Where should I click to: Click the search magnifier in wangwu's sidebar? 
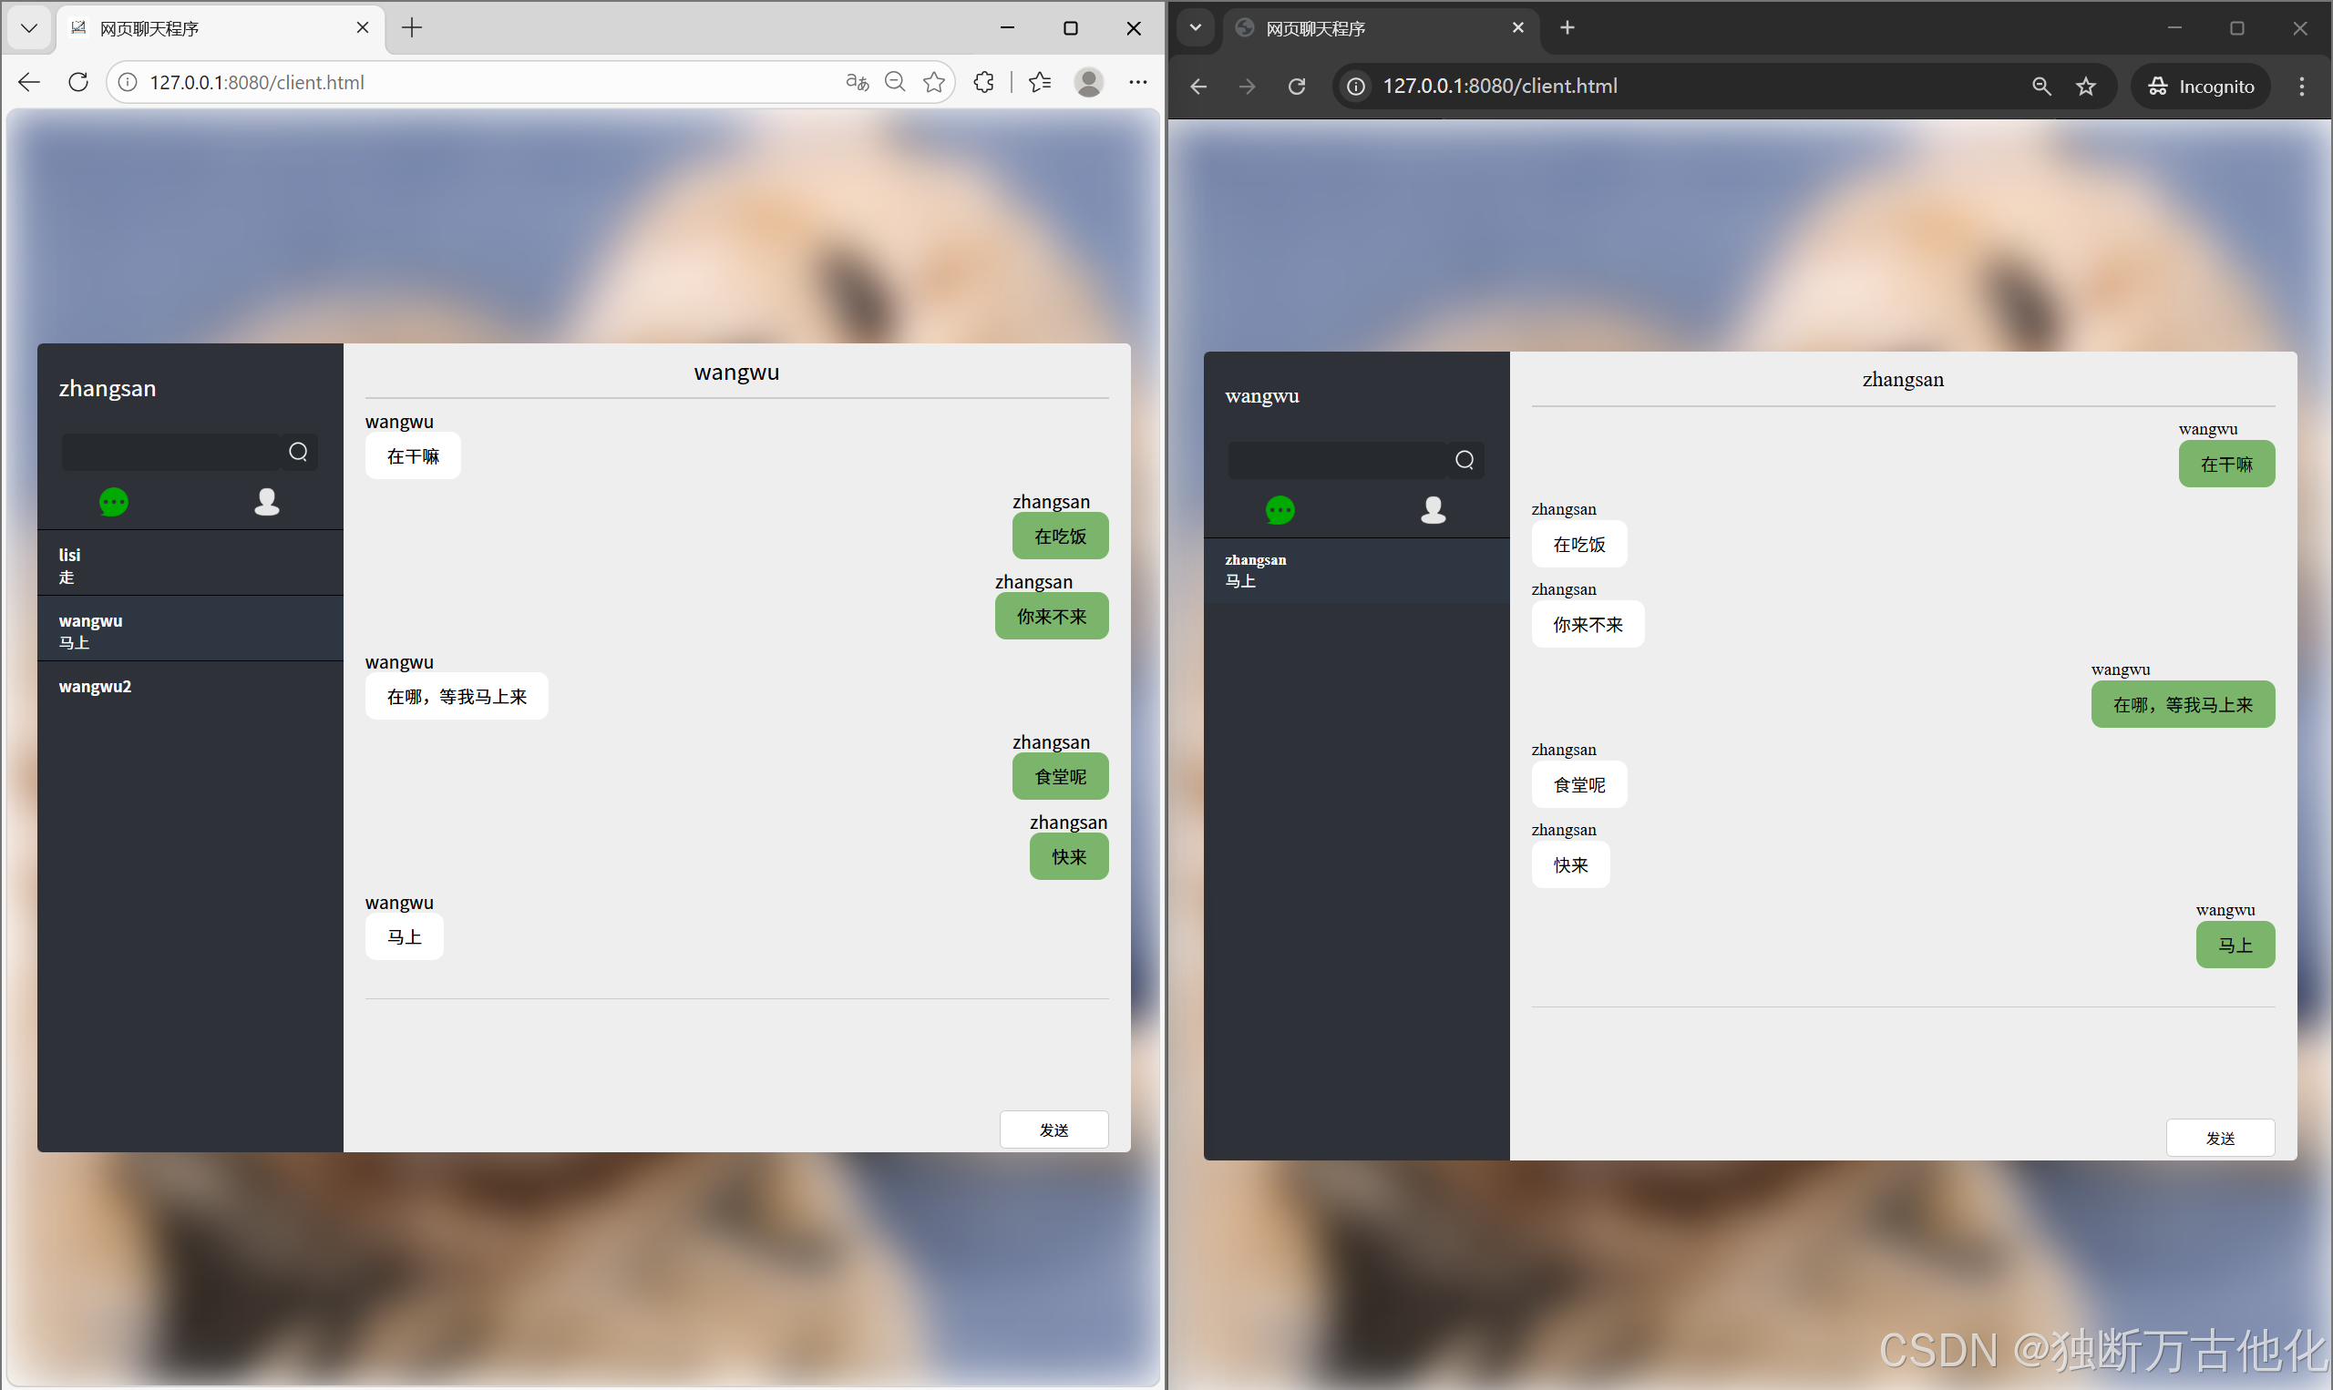[x=1465, y=460]
